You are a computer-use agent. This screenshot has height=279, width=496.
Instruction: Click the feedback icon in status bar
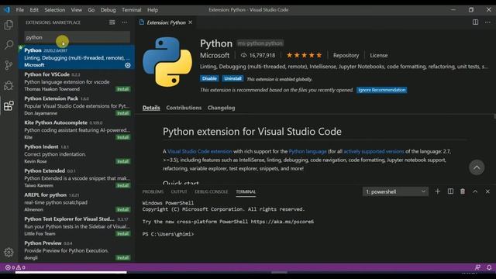point(477,267)
